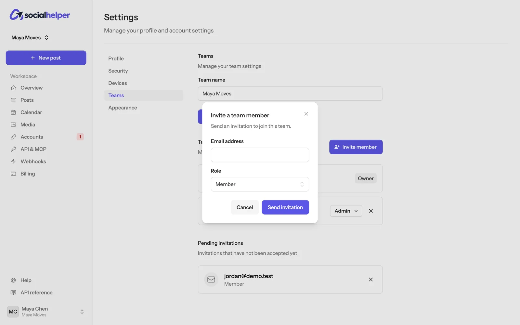Click the Posts list icon

tap(13, 100)
